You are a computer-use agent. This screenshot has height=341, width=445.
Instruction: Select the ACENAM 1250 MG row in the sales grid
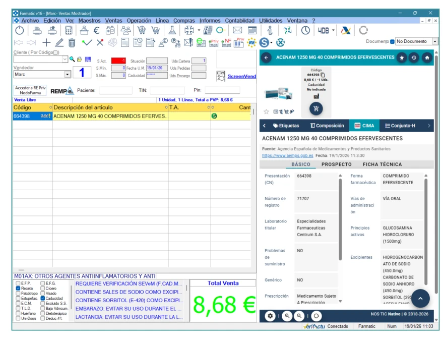click(x=132, y=116)
